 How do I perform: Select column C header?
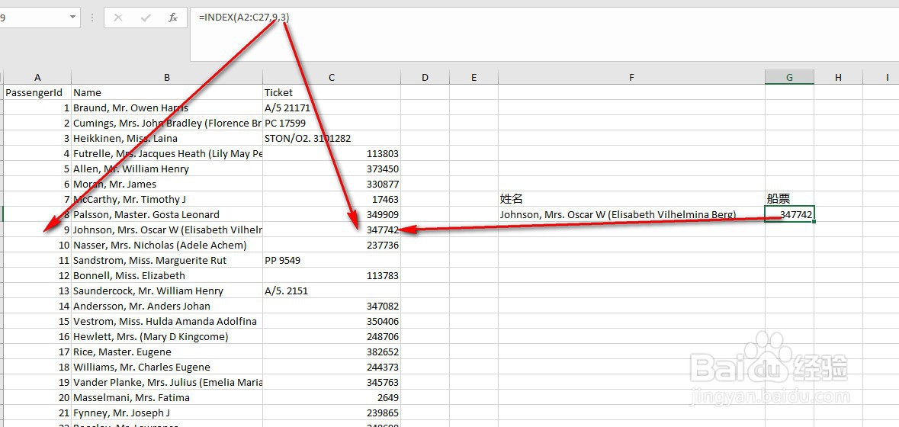(332, 77)
